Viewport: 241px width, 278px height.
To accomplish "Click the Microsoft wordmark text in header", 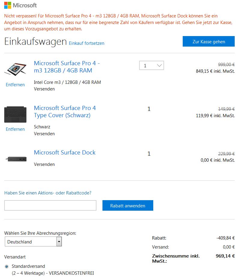I will 25,5.
